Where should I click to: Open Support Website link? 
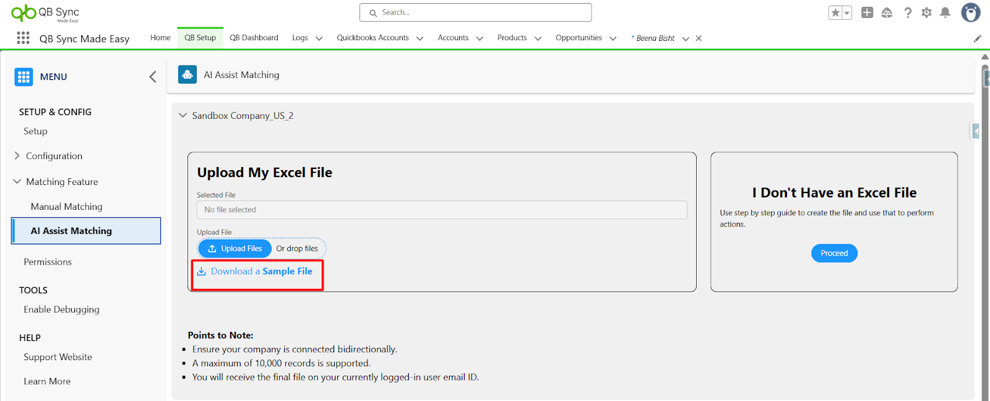[x=58, y=357]
